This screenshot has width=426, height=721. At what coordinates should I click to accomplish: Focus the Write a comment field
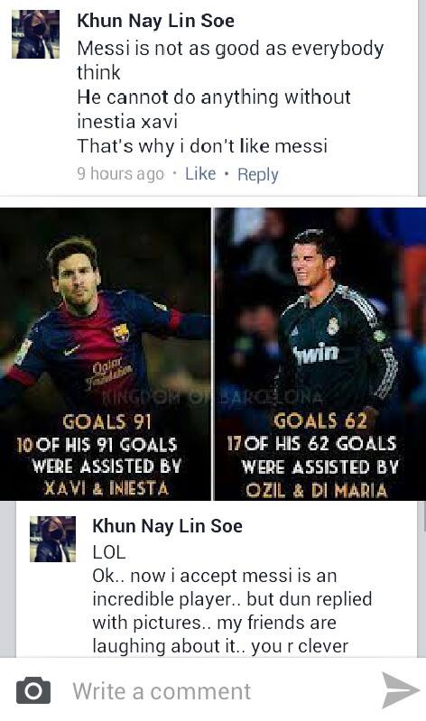(213, 689)
